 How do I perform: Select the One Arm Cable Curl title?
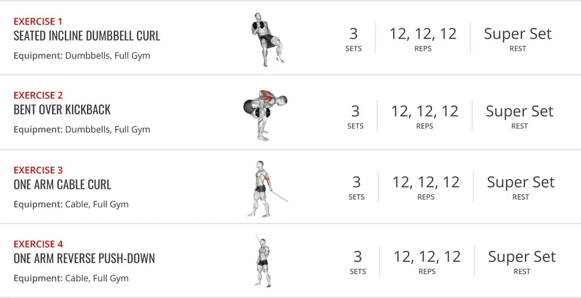(x=62, y=184)
